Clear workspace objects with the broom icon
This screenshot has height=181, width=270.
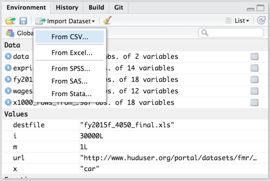click(107, 21)
